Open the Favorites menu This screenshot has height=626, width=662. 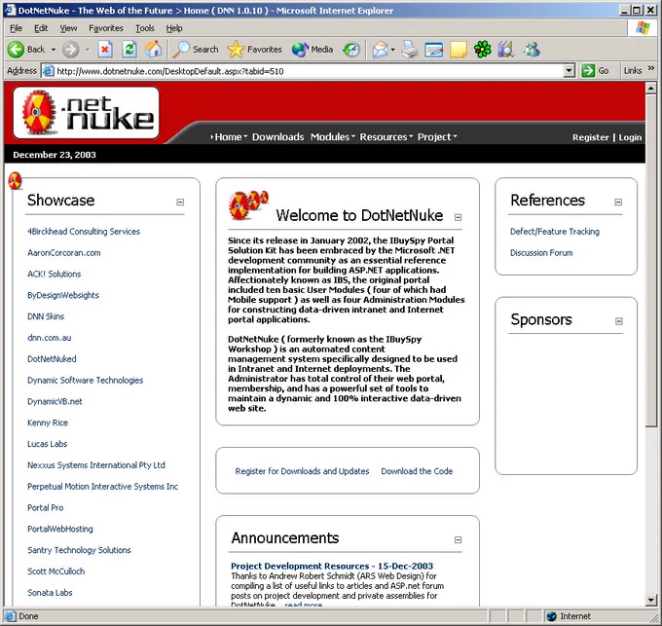pyautogui.click(x=106, y=28)
